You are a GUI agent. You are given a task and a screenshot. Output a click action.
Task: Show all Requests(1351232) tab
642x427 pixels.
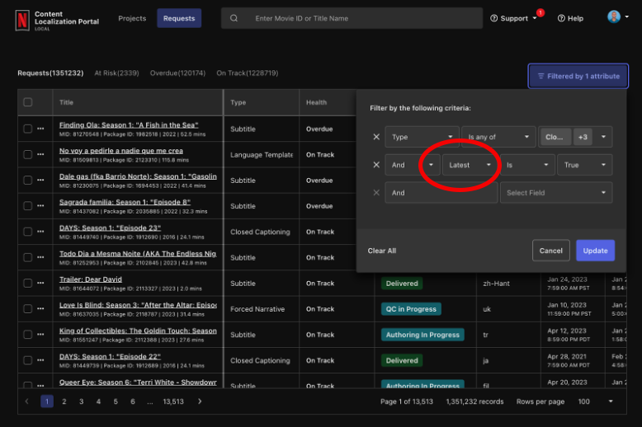pos(50,73)
